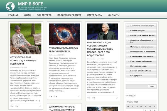Expand Слово Божье к человеку arrow
The width and height of the screenshot is (167, 111).
pyautogui.click(x=128, y=57)
